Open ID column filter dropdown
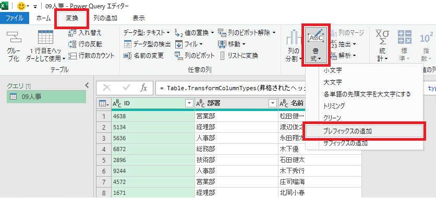The height and width of the screenshot is (198, 436). pyautogui.click(x=189, y=104)
